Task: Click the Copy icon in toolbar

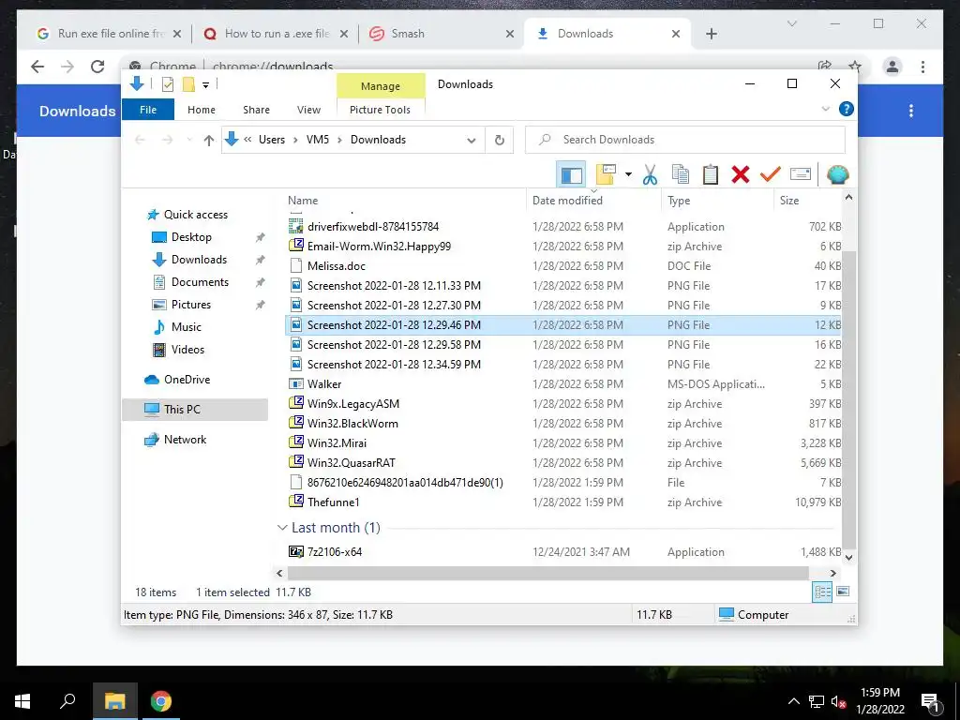Action: click(681, 174)
